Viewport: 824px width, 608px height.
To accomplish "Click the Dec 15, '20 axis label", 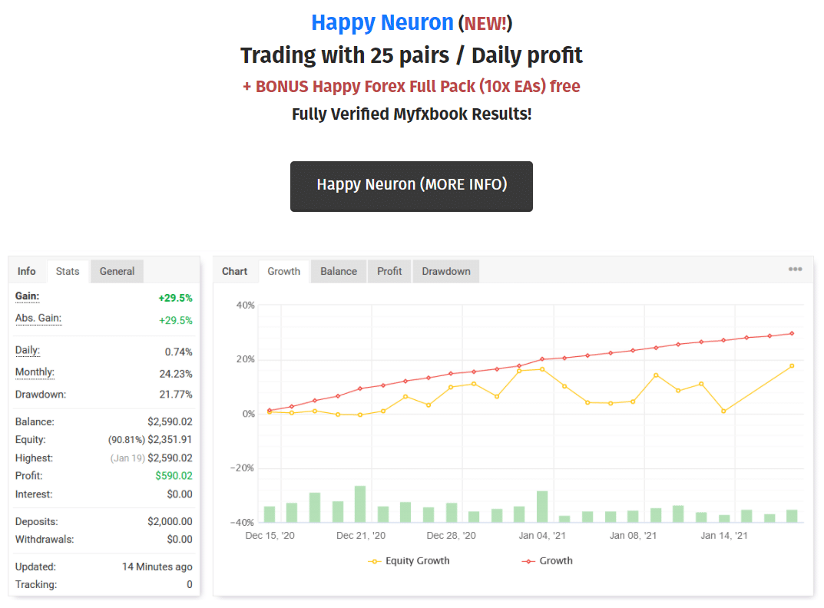I will click(270, 536).
